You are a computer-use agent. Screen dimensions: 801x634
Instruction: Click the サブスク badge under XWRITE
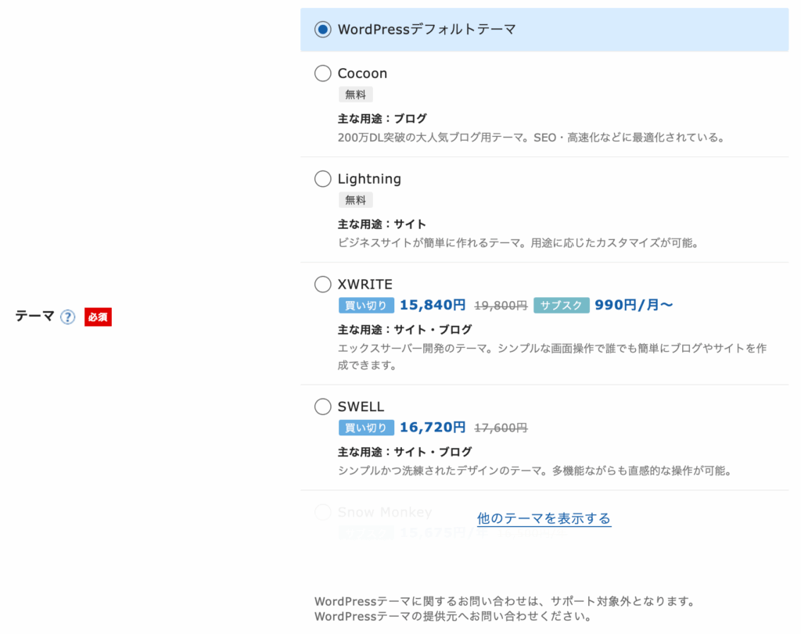(x=562, y=305)
